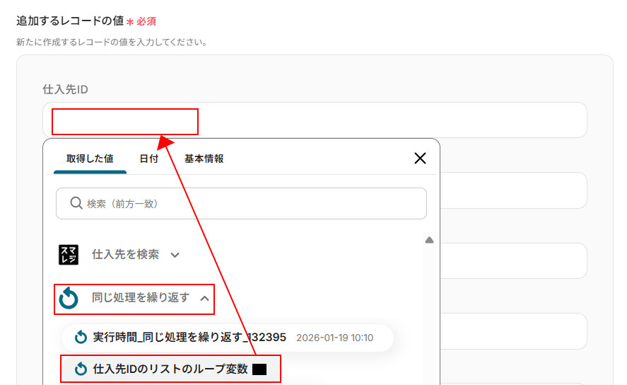
Task: Click the fourth record input field behind the popup
Action: point(513,331)
